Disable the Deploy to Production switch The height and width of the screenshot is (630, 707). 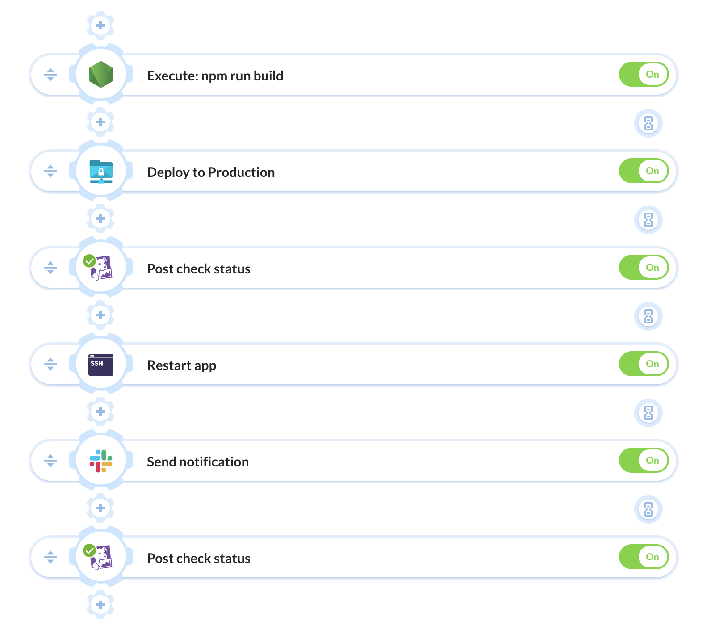pos(644,171)
